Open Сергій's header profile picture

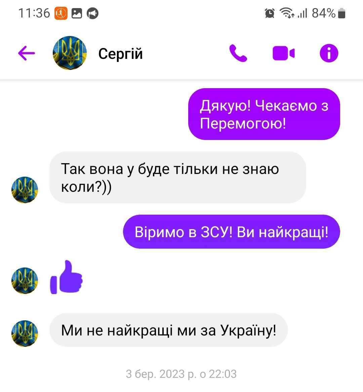pyautogui.click(x=70, y=53)
